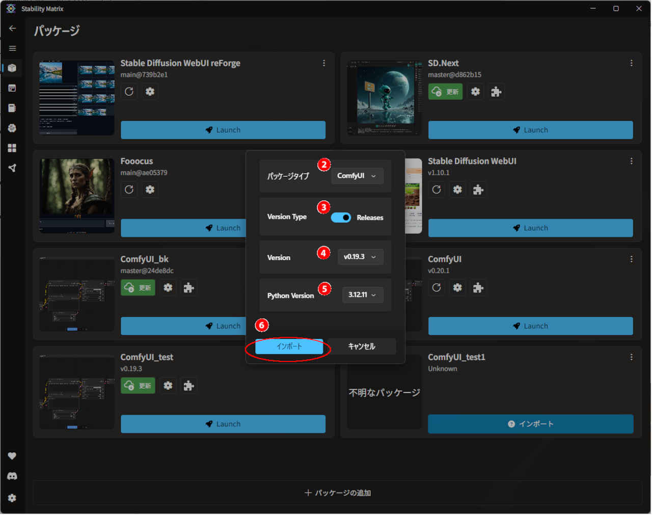652x515 pixels.
Task: Open settings gear for Stable Diffusion WebUI reForge
Action: click(150, 92)
